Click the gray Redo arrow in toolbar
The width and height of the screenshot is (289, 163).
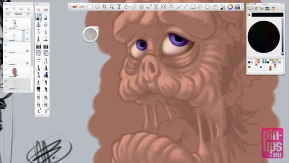(82, 7)
